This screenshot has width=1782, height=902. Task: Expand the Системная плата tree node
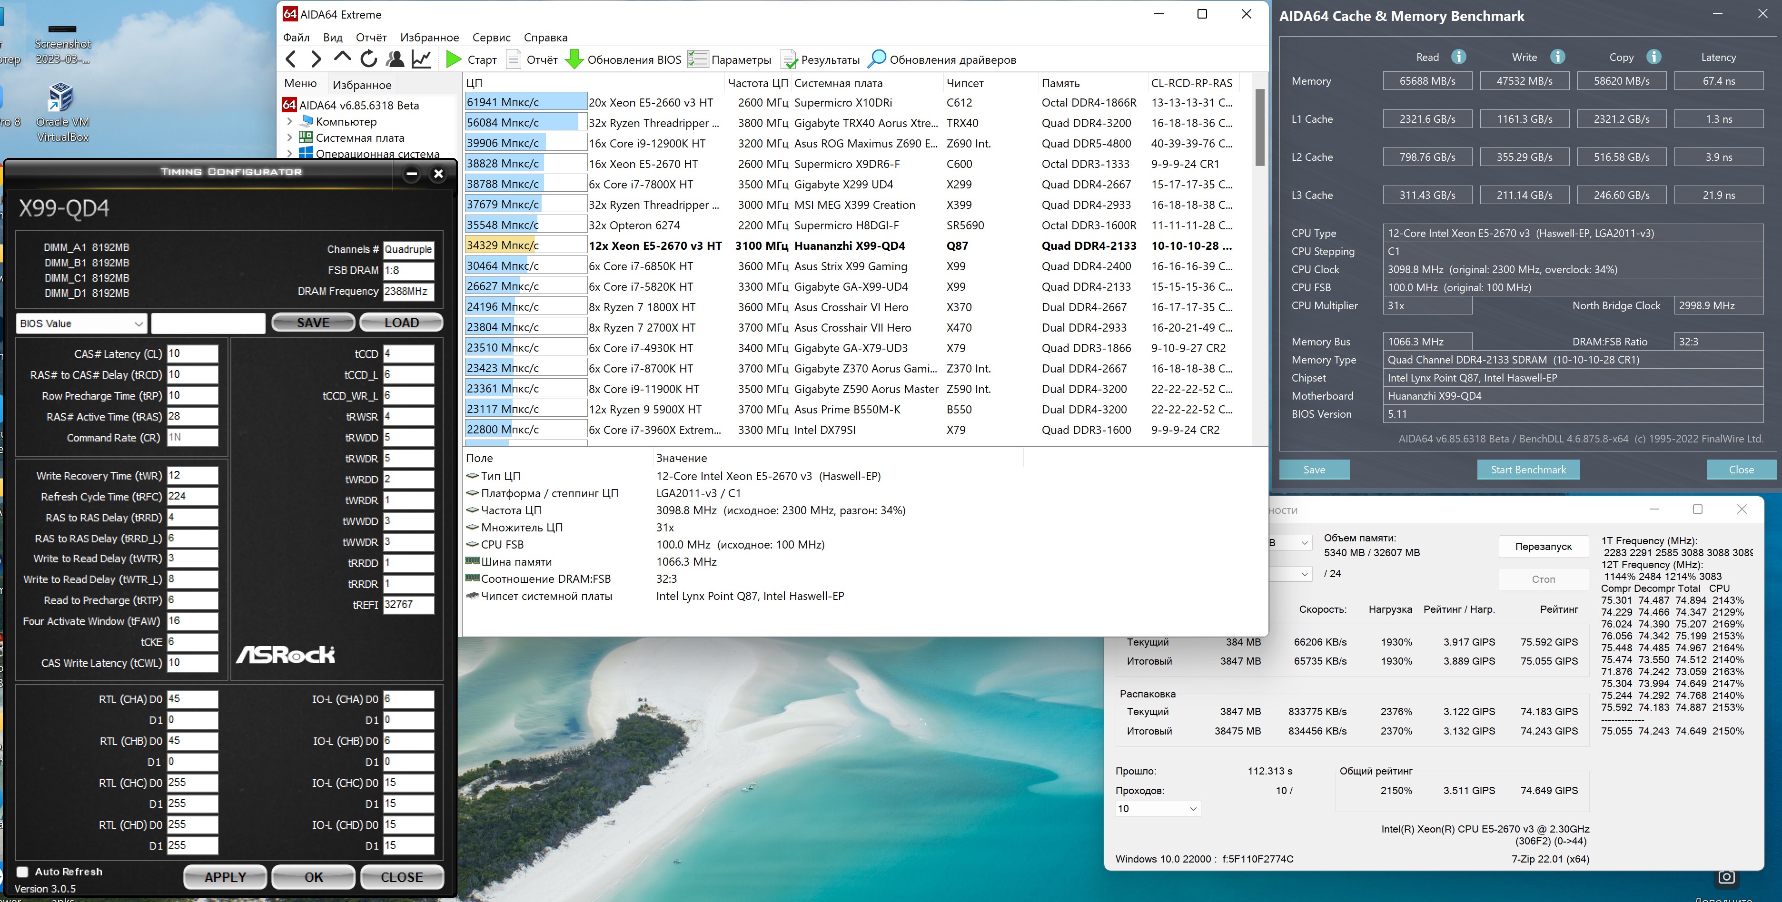(290, 137)
